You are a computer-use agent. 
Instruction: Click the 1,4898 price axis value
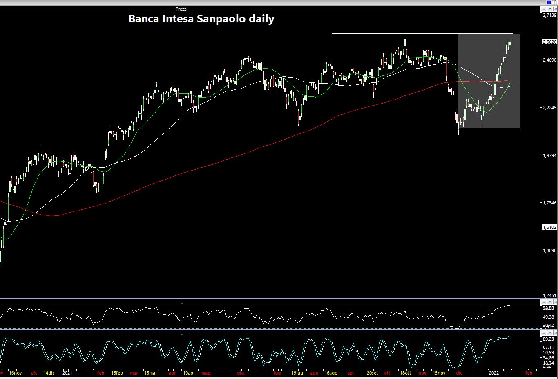point(549,250)
